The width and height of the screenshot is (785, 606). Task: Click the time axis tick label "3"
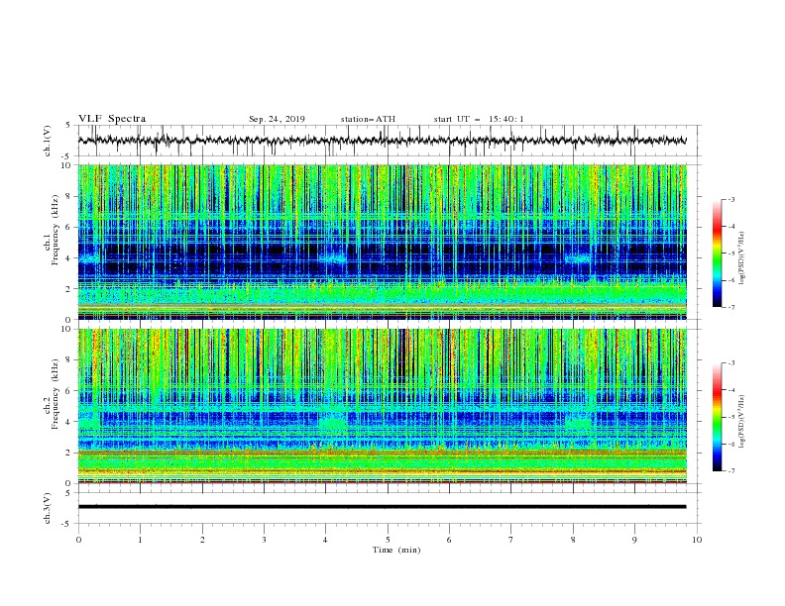pyautogui.click(x=264, y=540)
